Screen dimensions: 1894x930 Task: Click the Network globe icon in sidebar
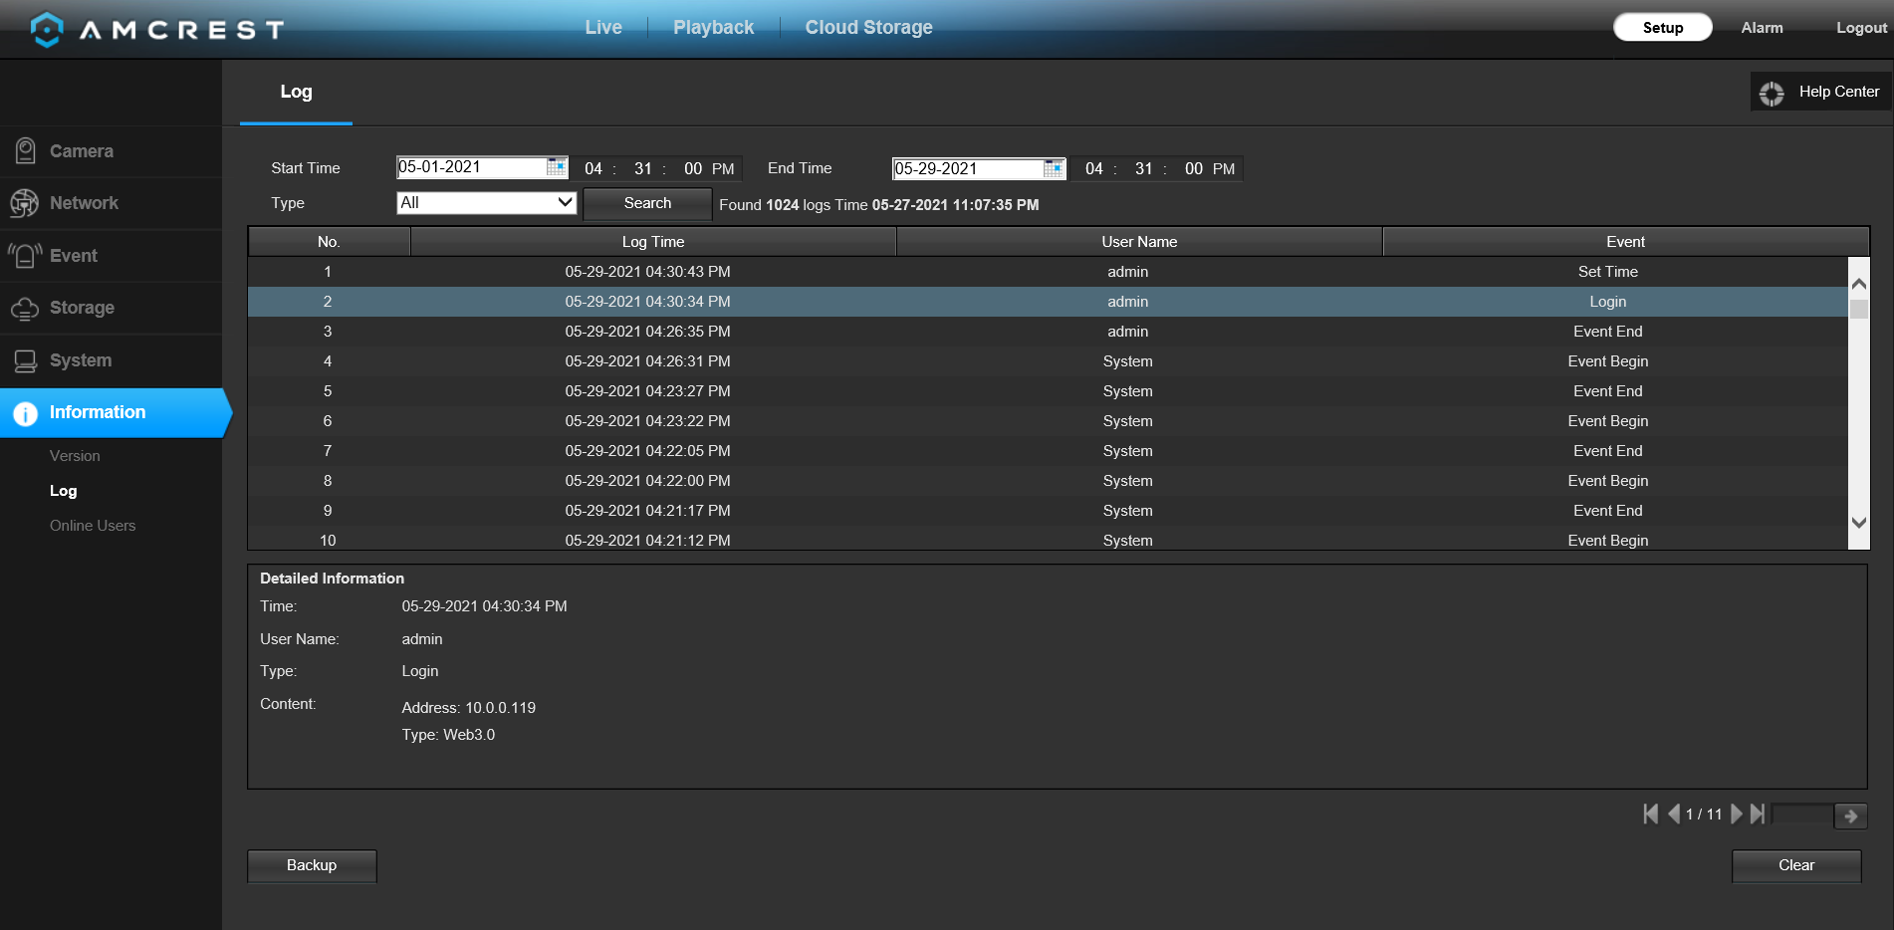pyautogui.click(x=24, y=203)
